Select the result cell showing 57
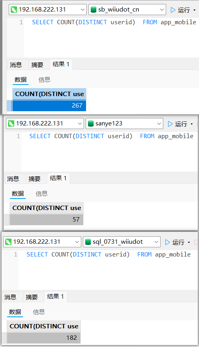Screen dimensions: 199x347 47,220
